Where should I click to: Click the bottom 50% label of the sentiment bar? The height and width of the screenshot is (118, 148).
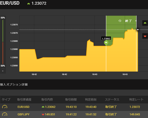(x=3, y=66)
